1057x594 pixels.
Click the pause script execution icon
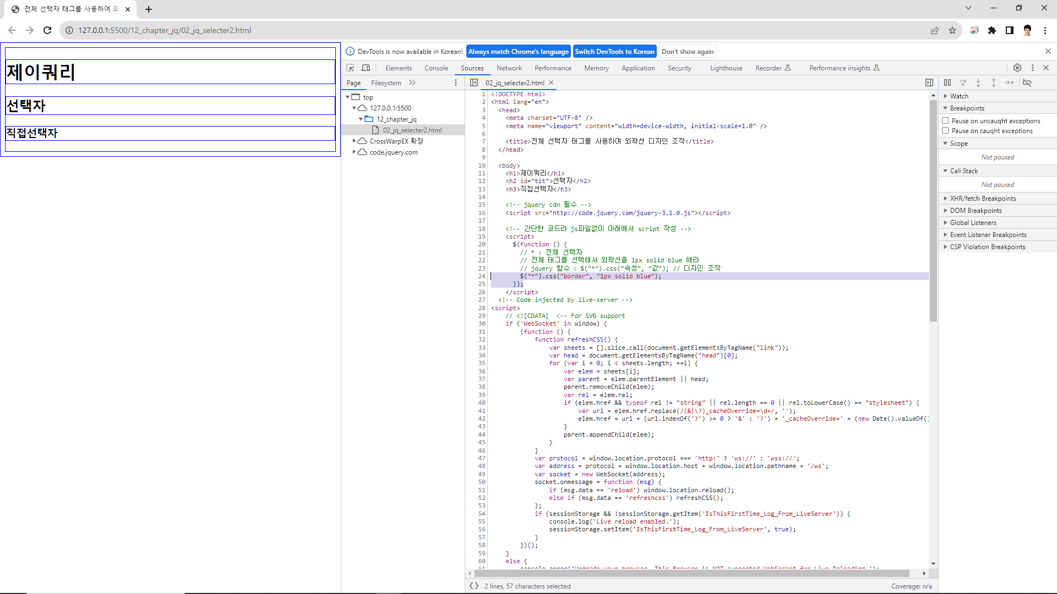tap(947, 82)
